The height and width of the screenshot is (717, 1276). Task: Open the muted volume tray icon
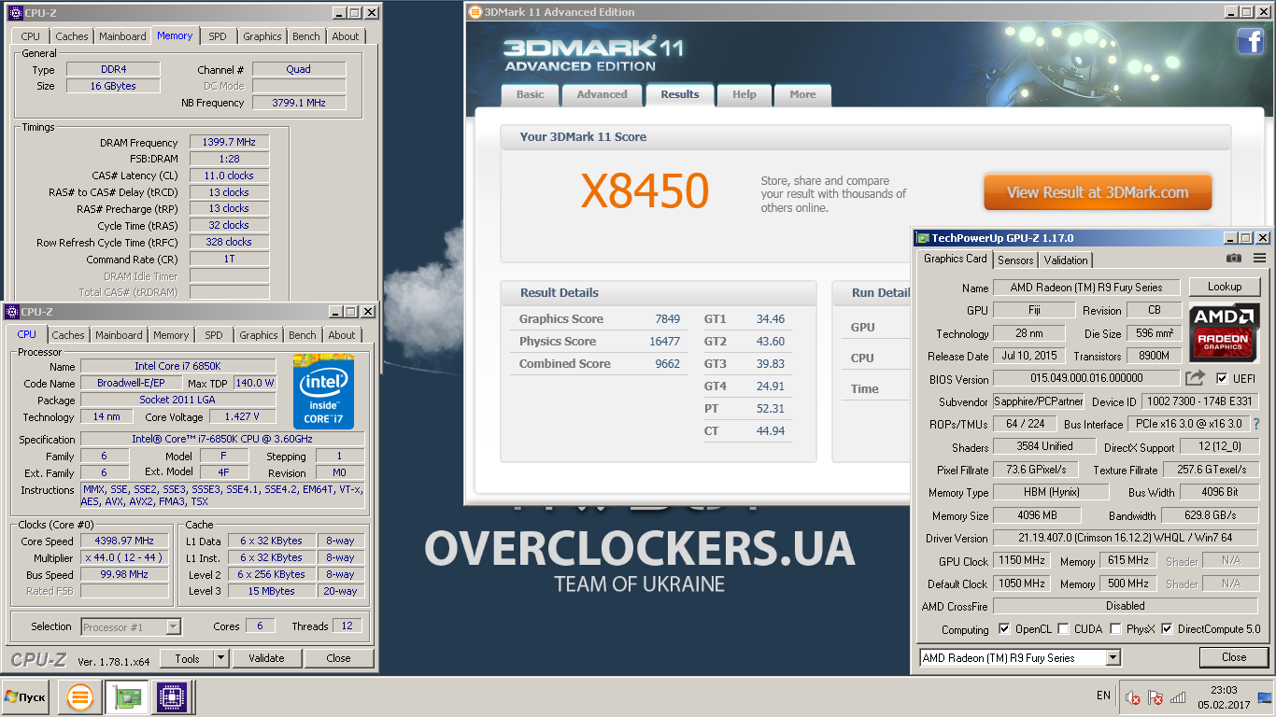(1133, 697)
